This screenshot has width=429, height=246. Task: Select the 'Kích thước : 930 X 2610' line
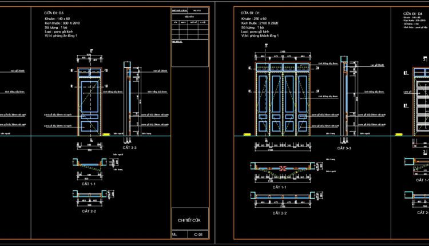[x=62, y=23]
